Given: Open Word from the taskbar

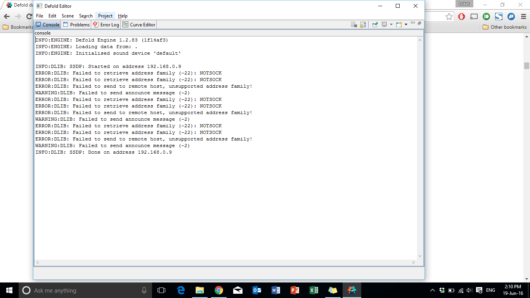Looking at the screenshot, I should [276, 290].
